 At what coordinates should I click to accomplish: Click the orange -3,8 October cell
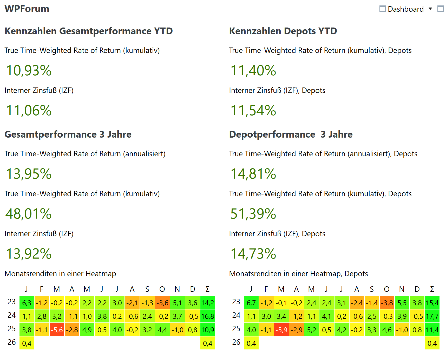pos(387,303)
